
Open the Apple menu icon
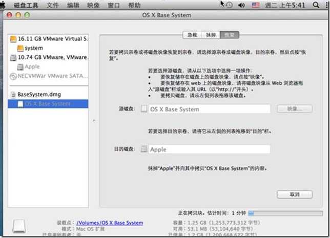click(3, 5)
